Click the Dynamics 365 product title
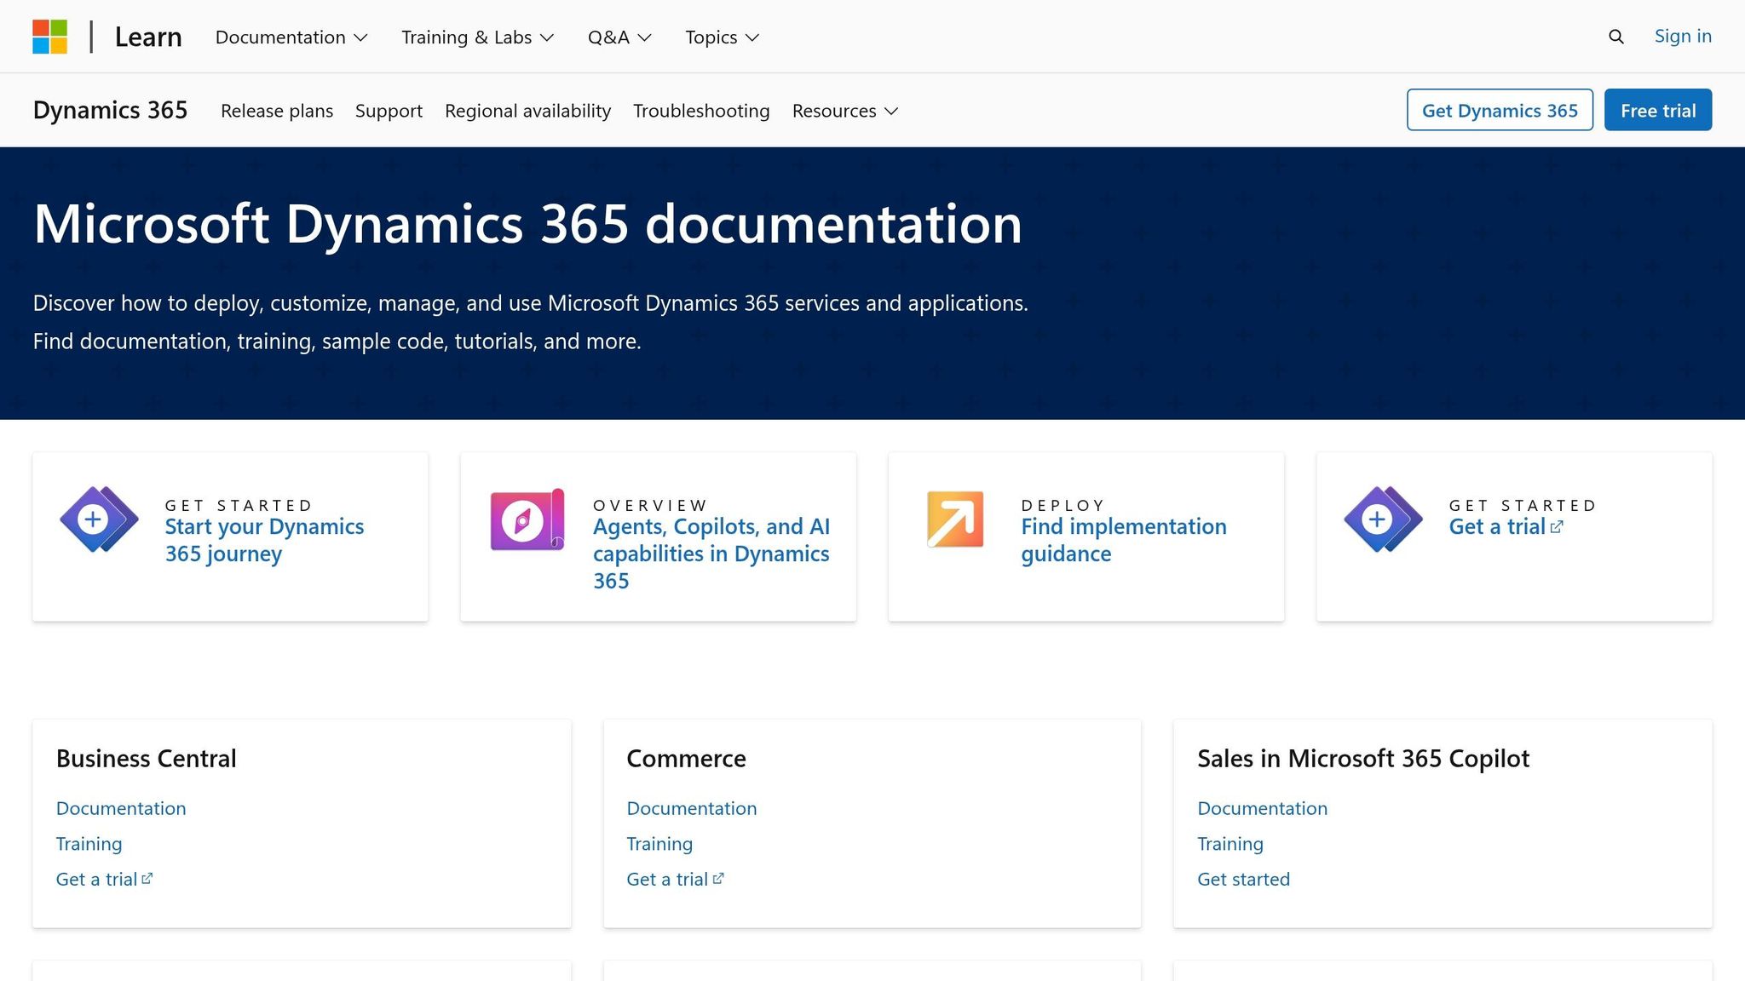This screenshot has width=1745, height=981. point(110,110)
